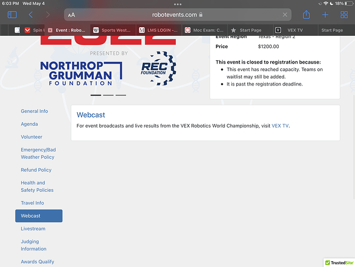This screenshot has height=267, width=355.
Task: Switch to the Moc Exam: C... tab
Action: tap(205, 30)
